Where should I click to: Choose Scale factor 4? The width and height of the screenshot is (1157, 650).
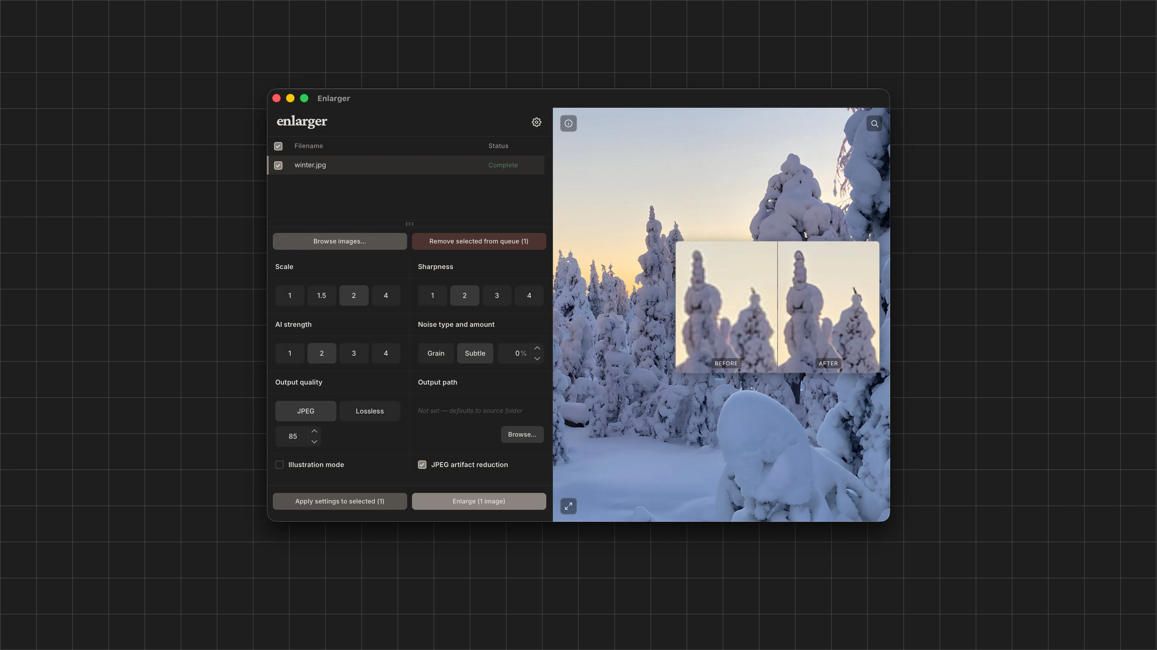coord(386,296)
